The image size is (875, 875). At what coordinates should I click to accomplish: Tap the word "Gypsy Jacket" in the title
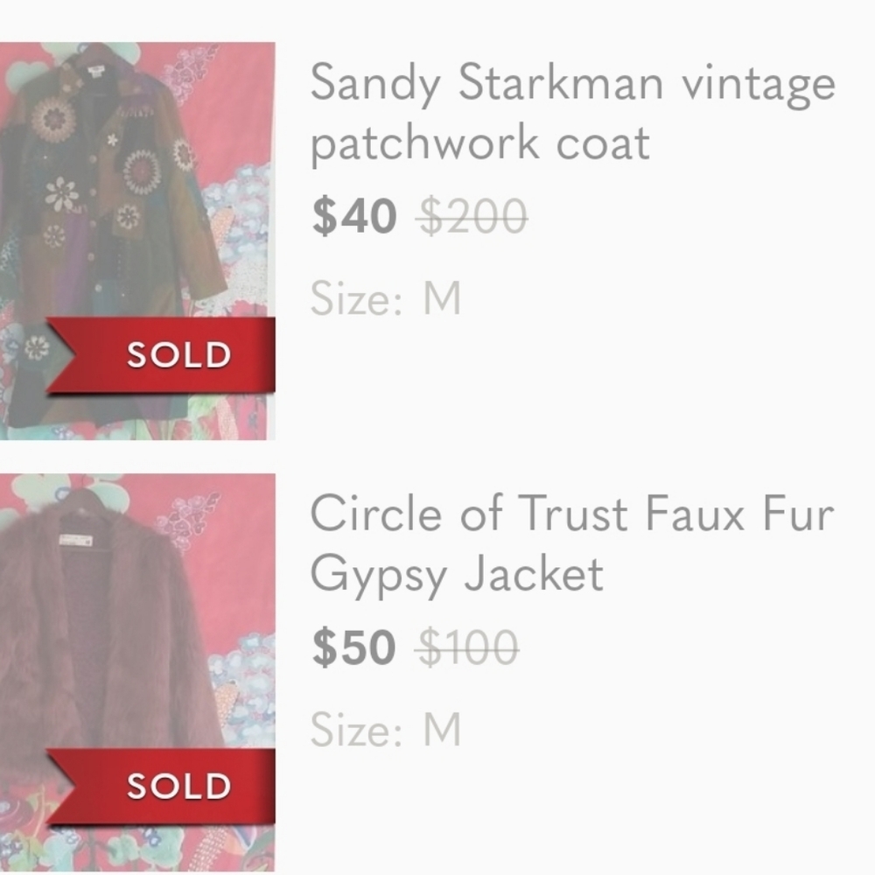[457, 575]
